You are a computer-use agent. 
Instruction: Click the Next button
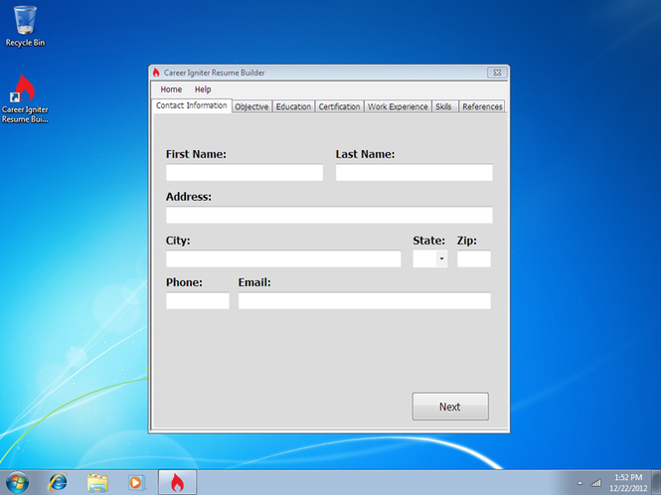[x=450, y=407]
